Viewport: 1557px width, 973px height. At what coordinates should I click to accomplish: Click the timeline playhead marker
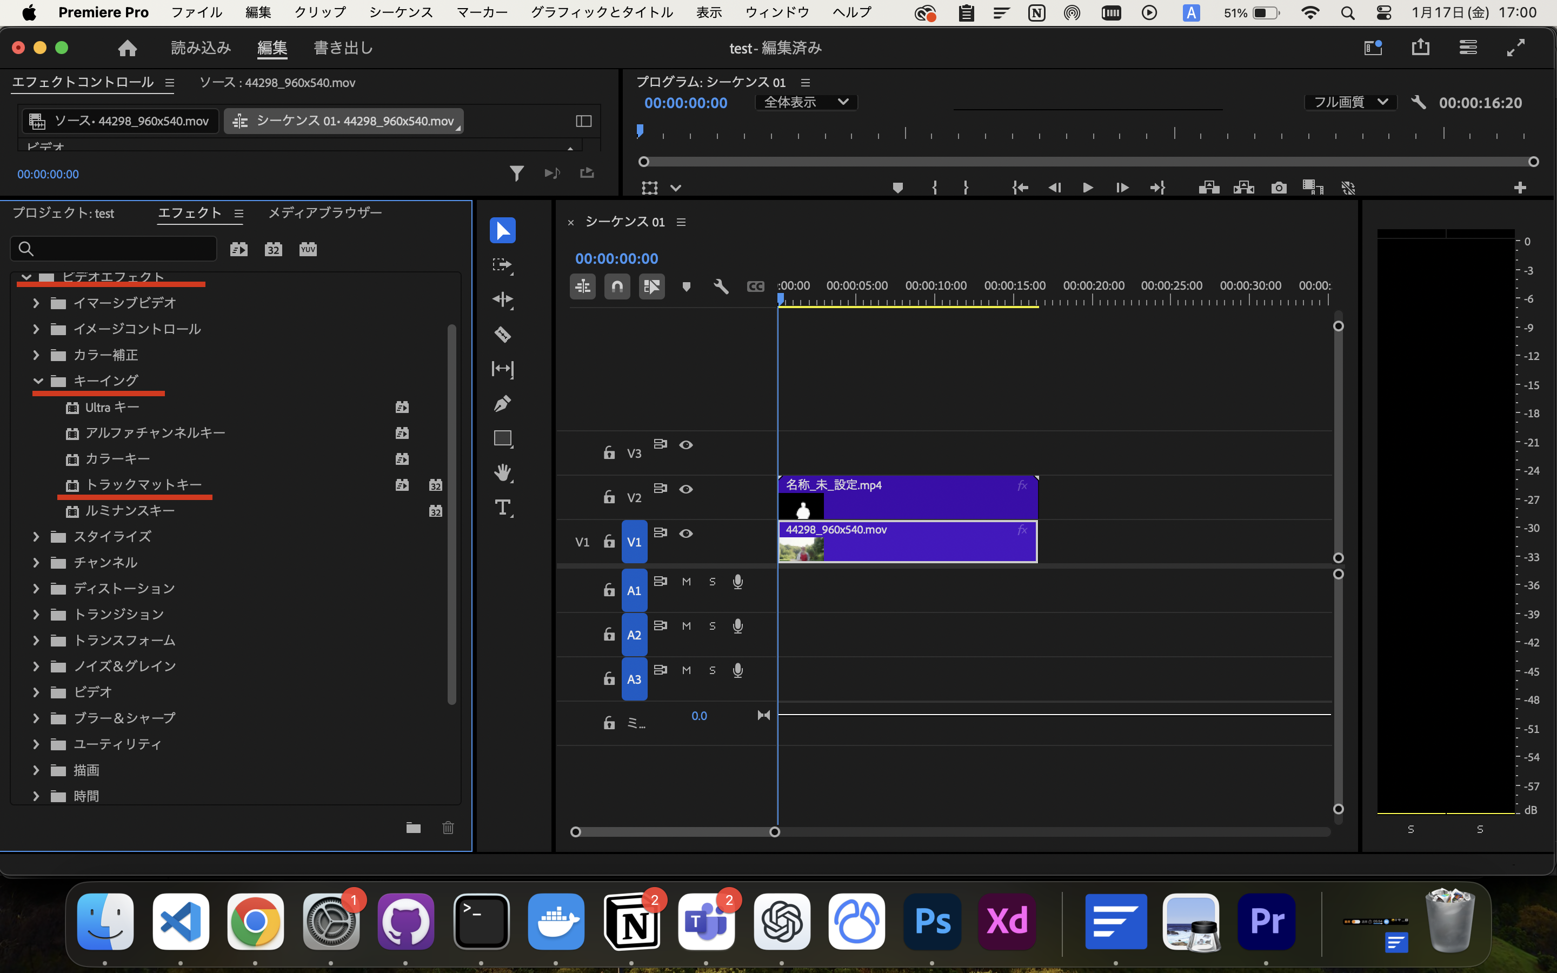pyautogui.click(x=780, y=300)
